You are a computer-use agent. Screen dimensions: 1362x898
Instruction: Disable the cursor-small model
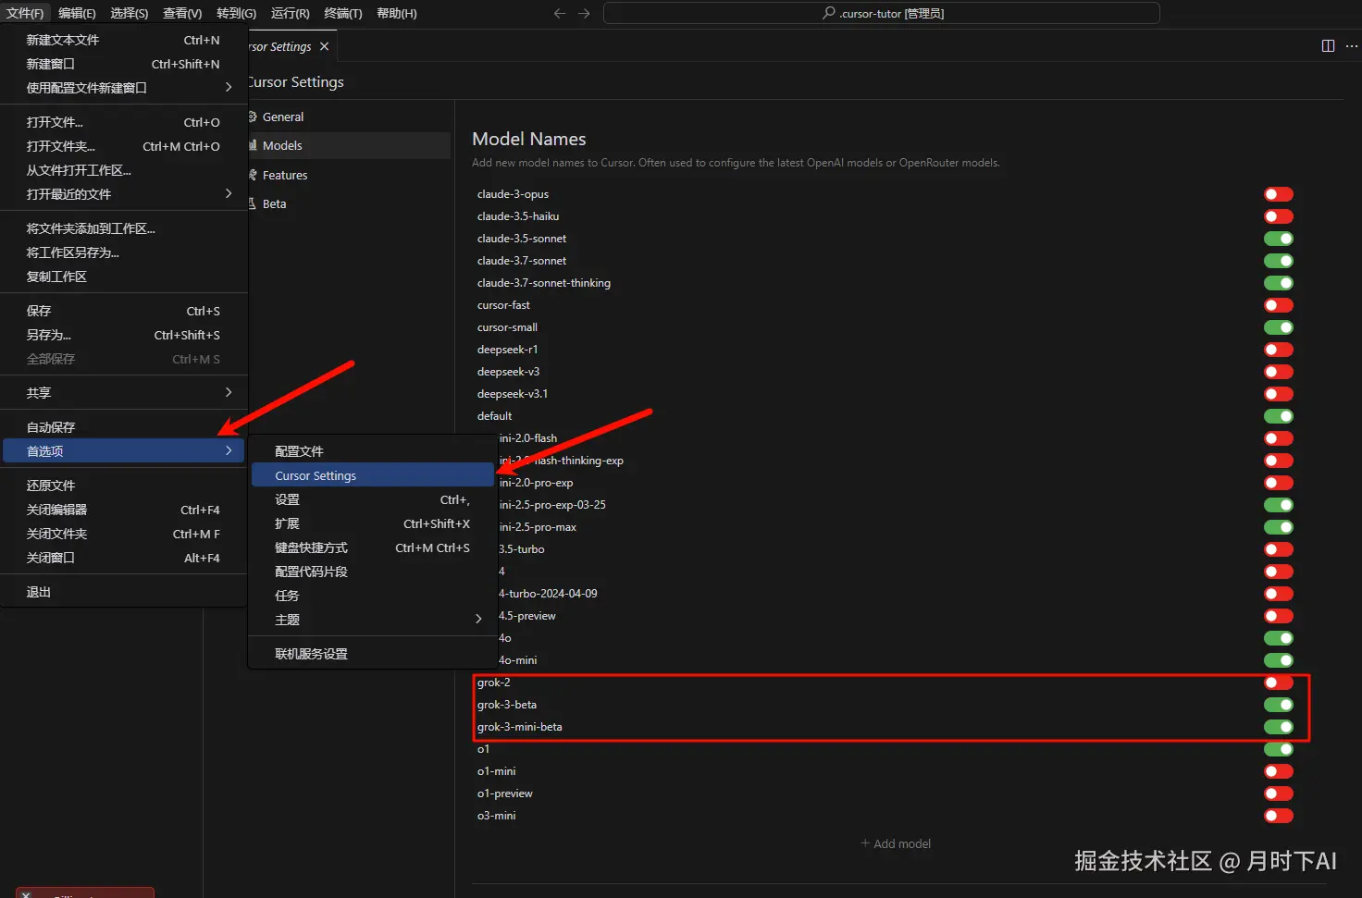1279,327
